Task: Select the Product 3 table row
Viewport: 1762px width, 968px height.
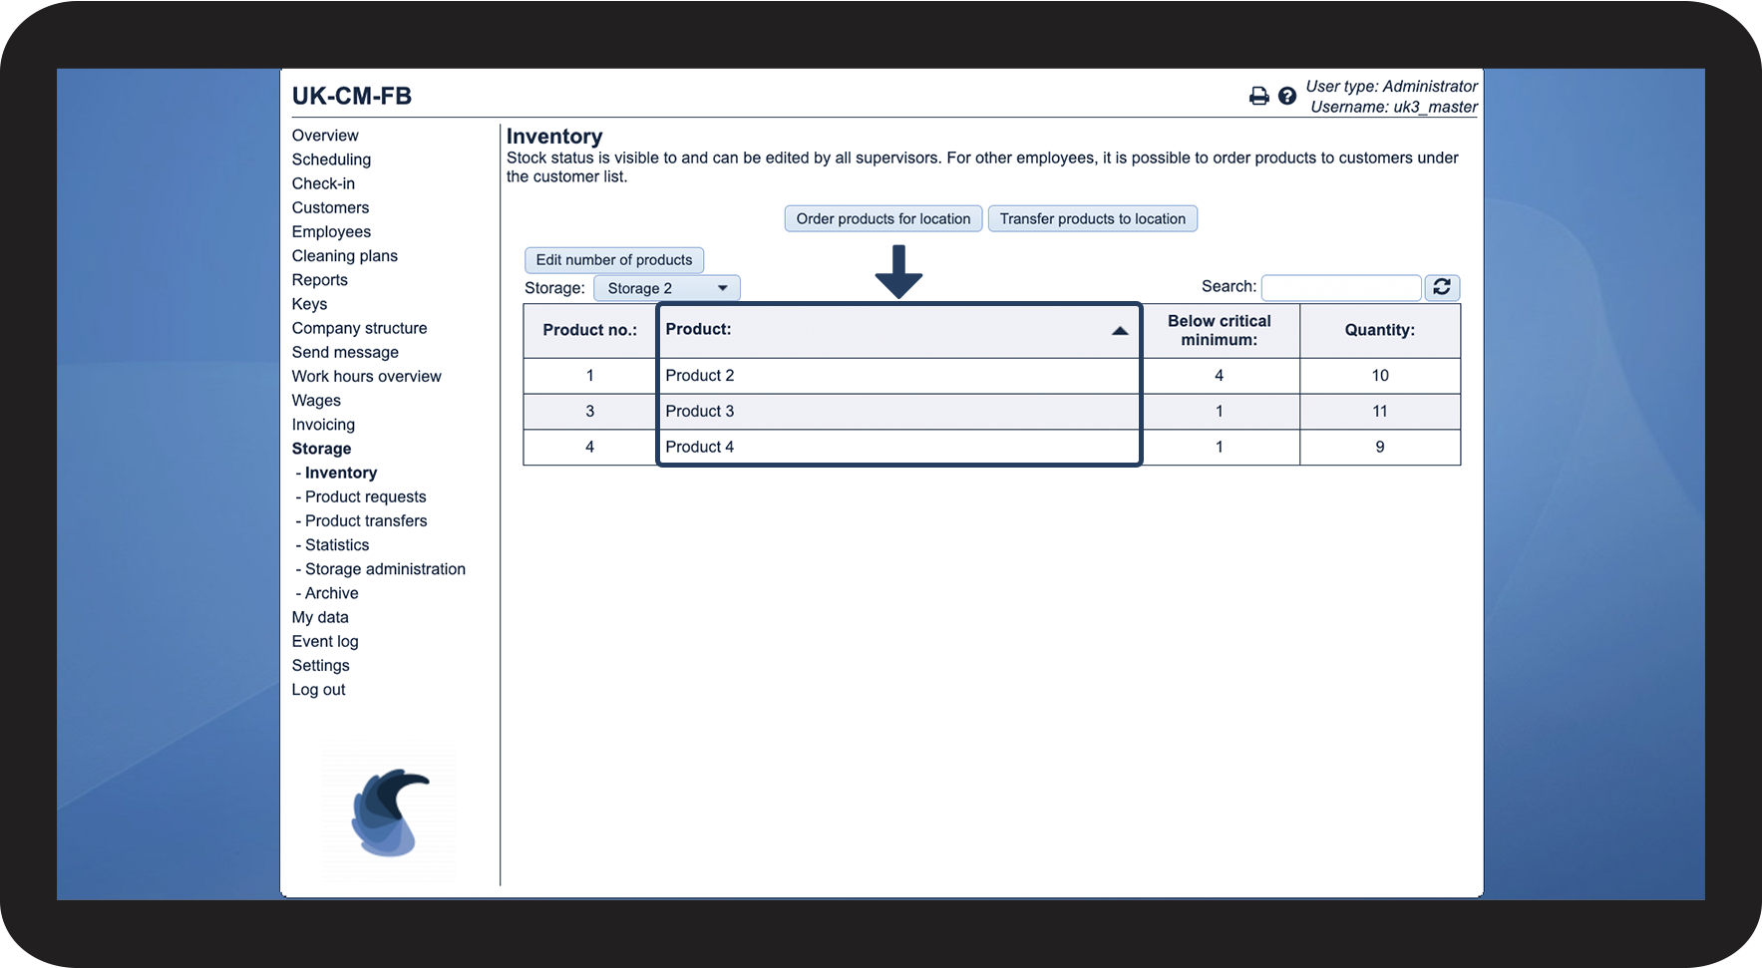Action: (x=992, y=412)
